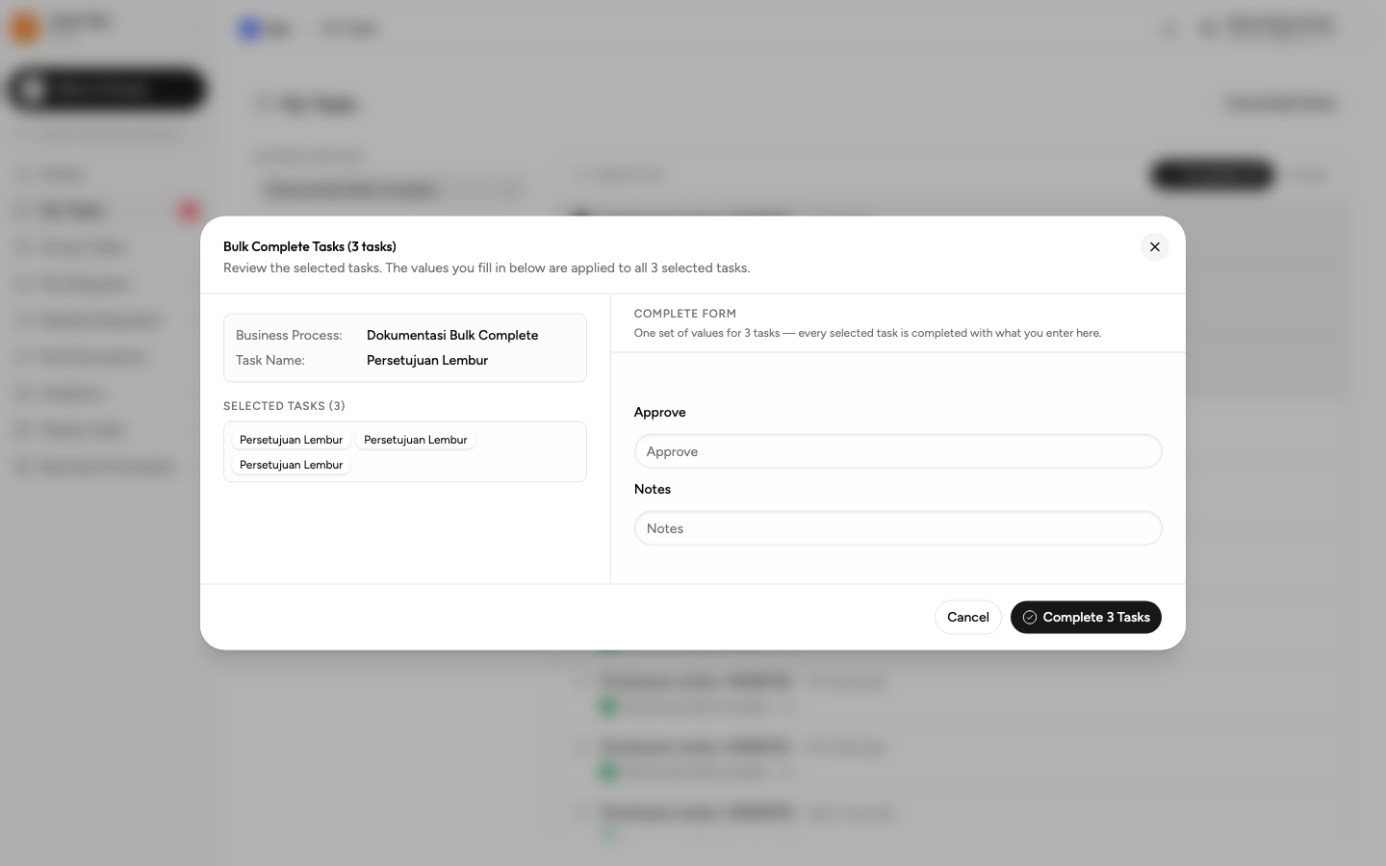
Task: Select the second Persetujuan Lembur chip in top row
Action: (416, 440)
